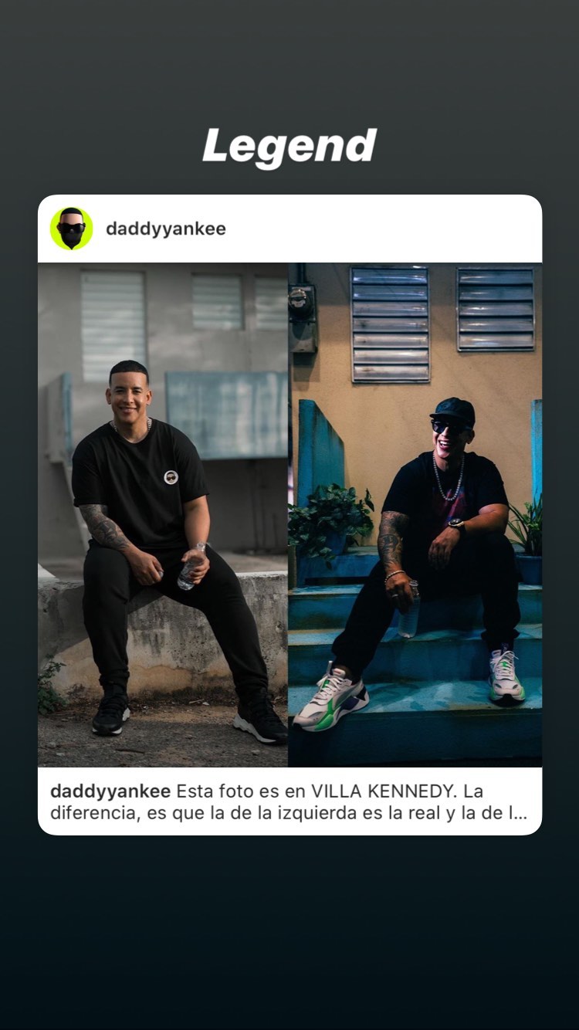
Task: Tap the bold daddyyankee name in caption
Action: pyautogui.click(x=110, y=791)
